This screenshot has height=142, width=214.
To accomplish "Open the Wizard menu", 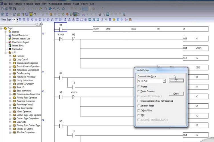I will click(x=76, y=4).
